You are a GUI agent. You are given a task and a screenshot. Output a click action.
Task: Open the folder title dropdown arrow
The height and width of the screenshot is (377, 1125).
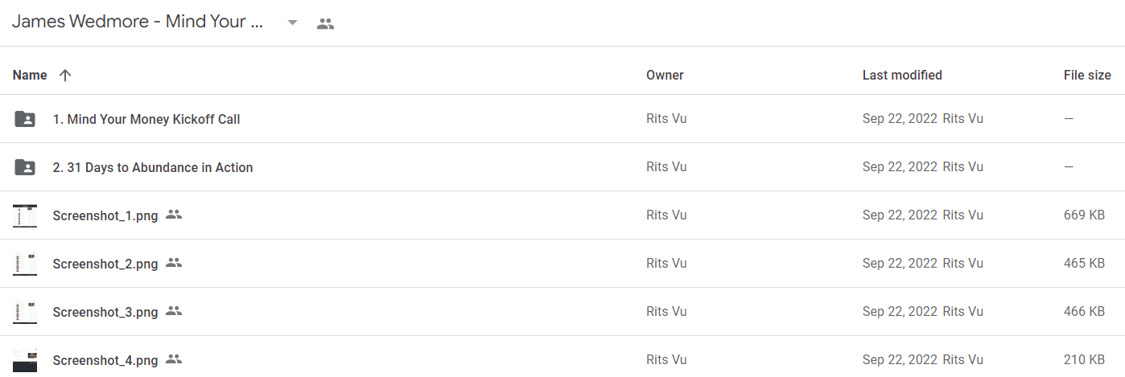click(293, 23)
